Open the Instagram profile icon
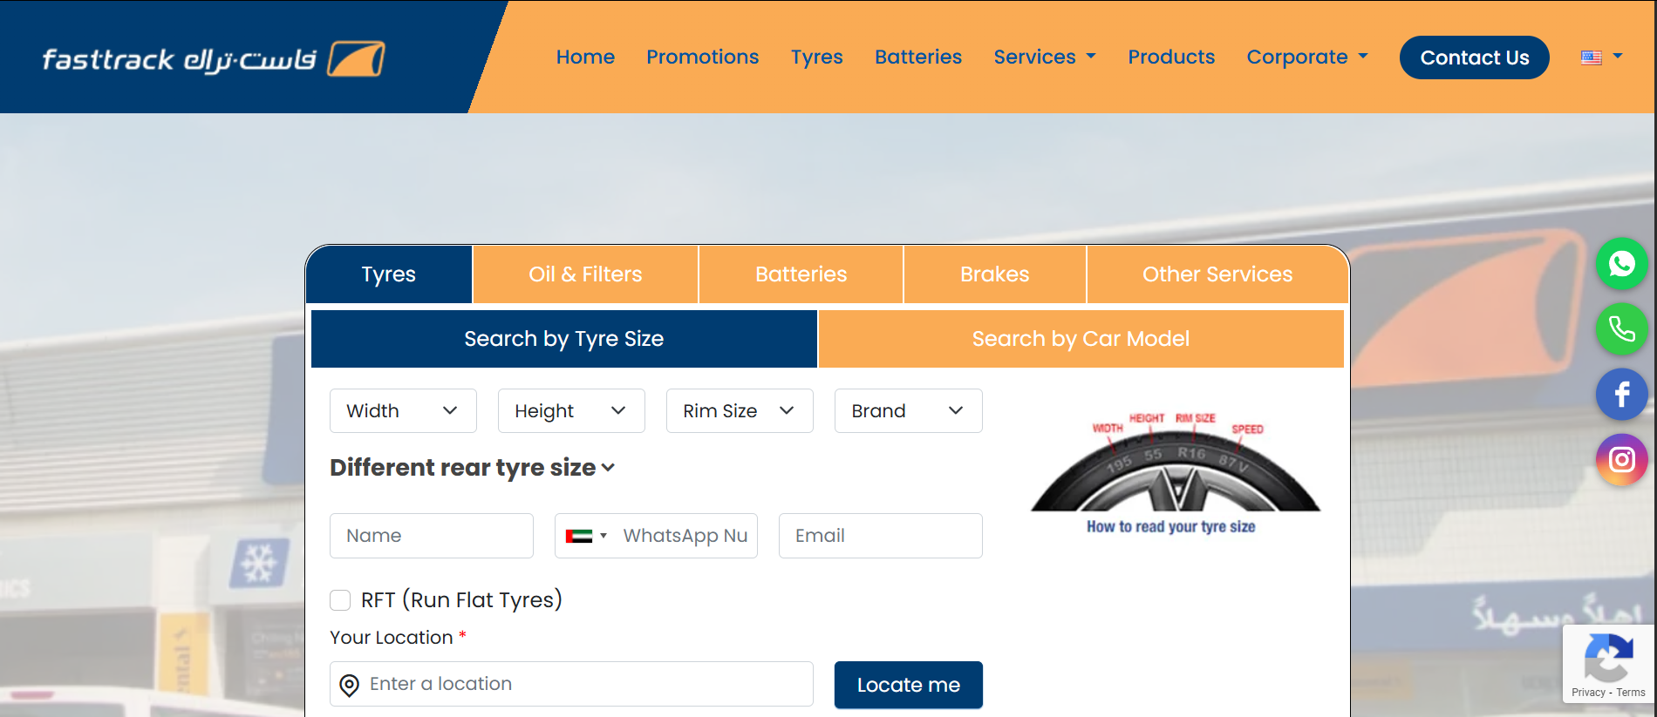The height and width of the screenshot is (717, 1657). tap(1621, 459)
